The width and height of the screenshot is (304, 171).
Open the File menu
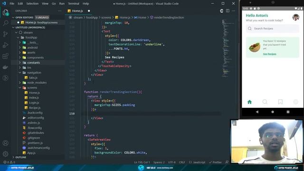click(12, 3)
